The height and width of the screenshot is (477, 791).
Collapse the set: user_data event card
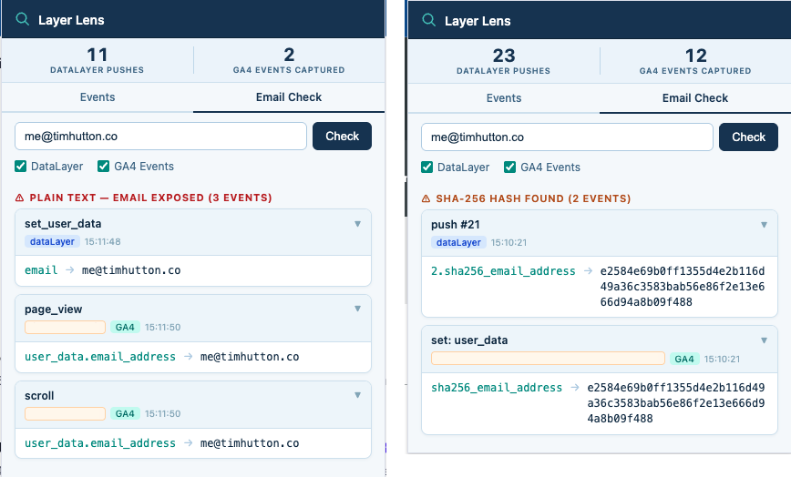point(765,340)
